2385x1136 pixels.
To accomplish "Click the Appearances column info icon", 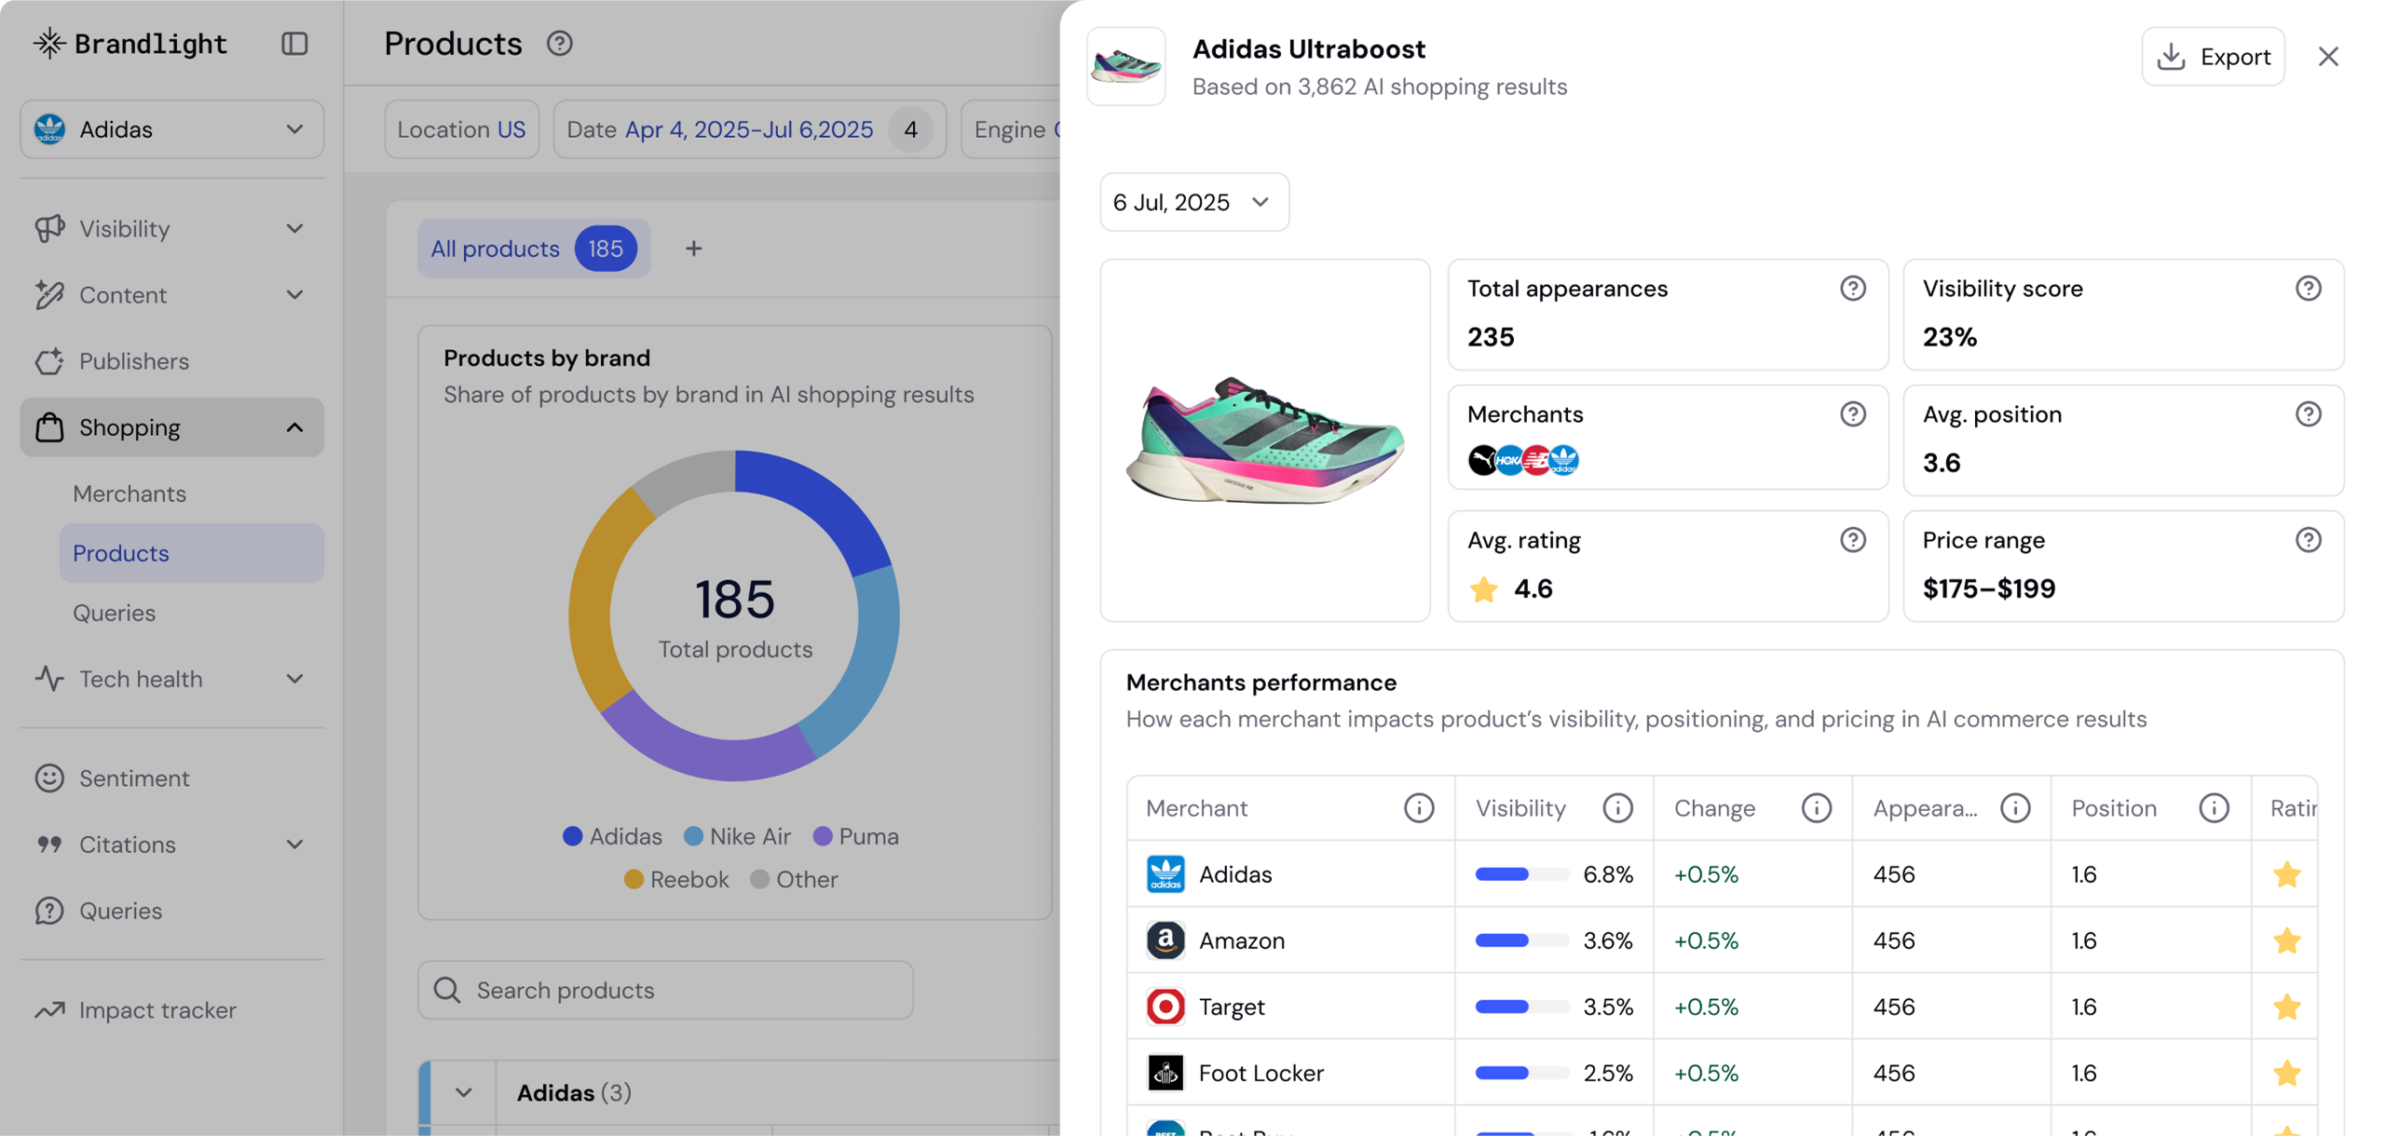I will pyautogui.click(x=2015, y=808).
